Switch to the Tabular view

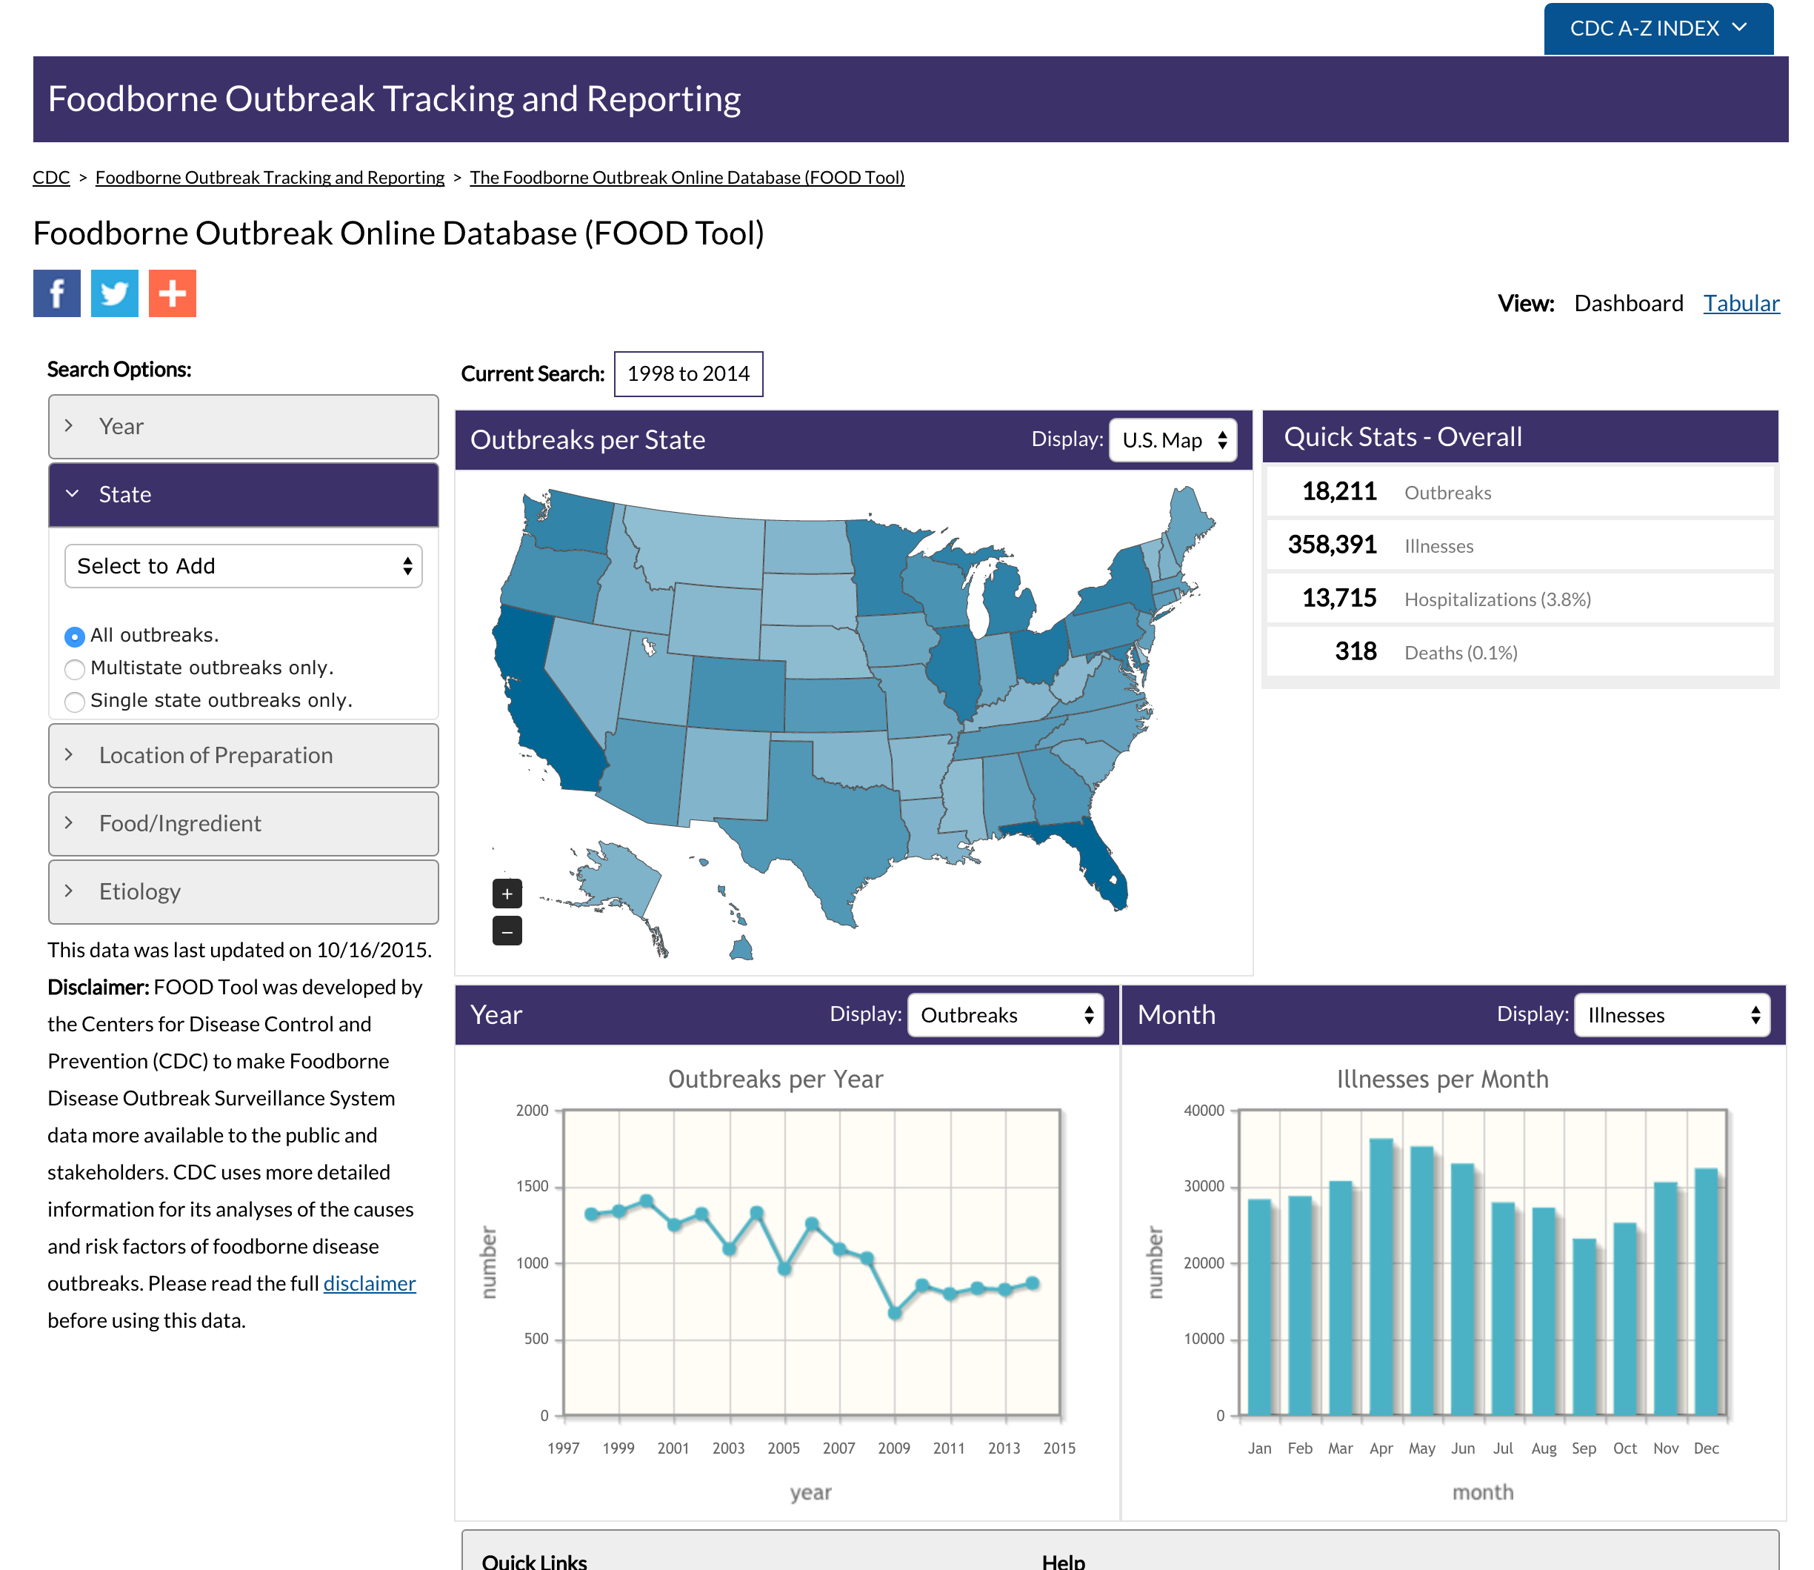[1741, 303]
